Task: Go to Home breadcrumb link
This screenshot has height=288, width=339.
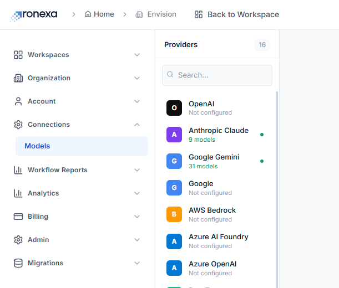Action: pyautogui.click(x=99, y=14)
